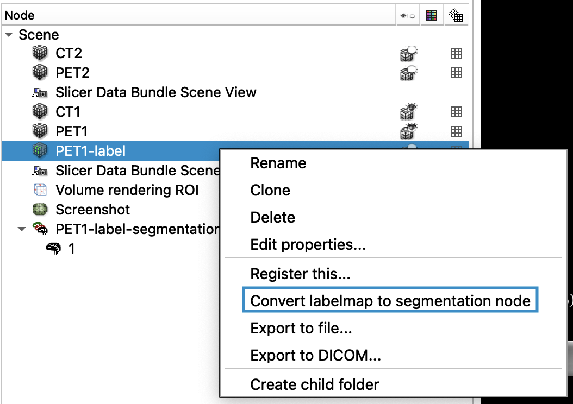
Task: Click the Volume rendering ROI icon
Action: 40,190
